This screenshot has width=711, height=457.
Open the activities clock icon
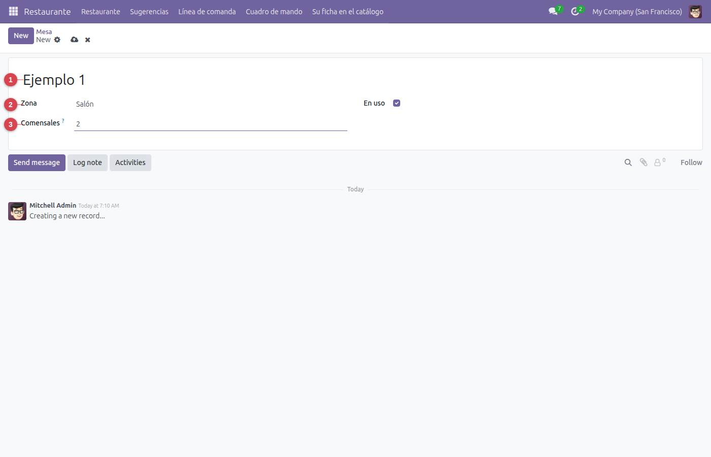coord(575,11)
